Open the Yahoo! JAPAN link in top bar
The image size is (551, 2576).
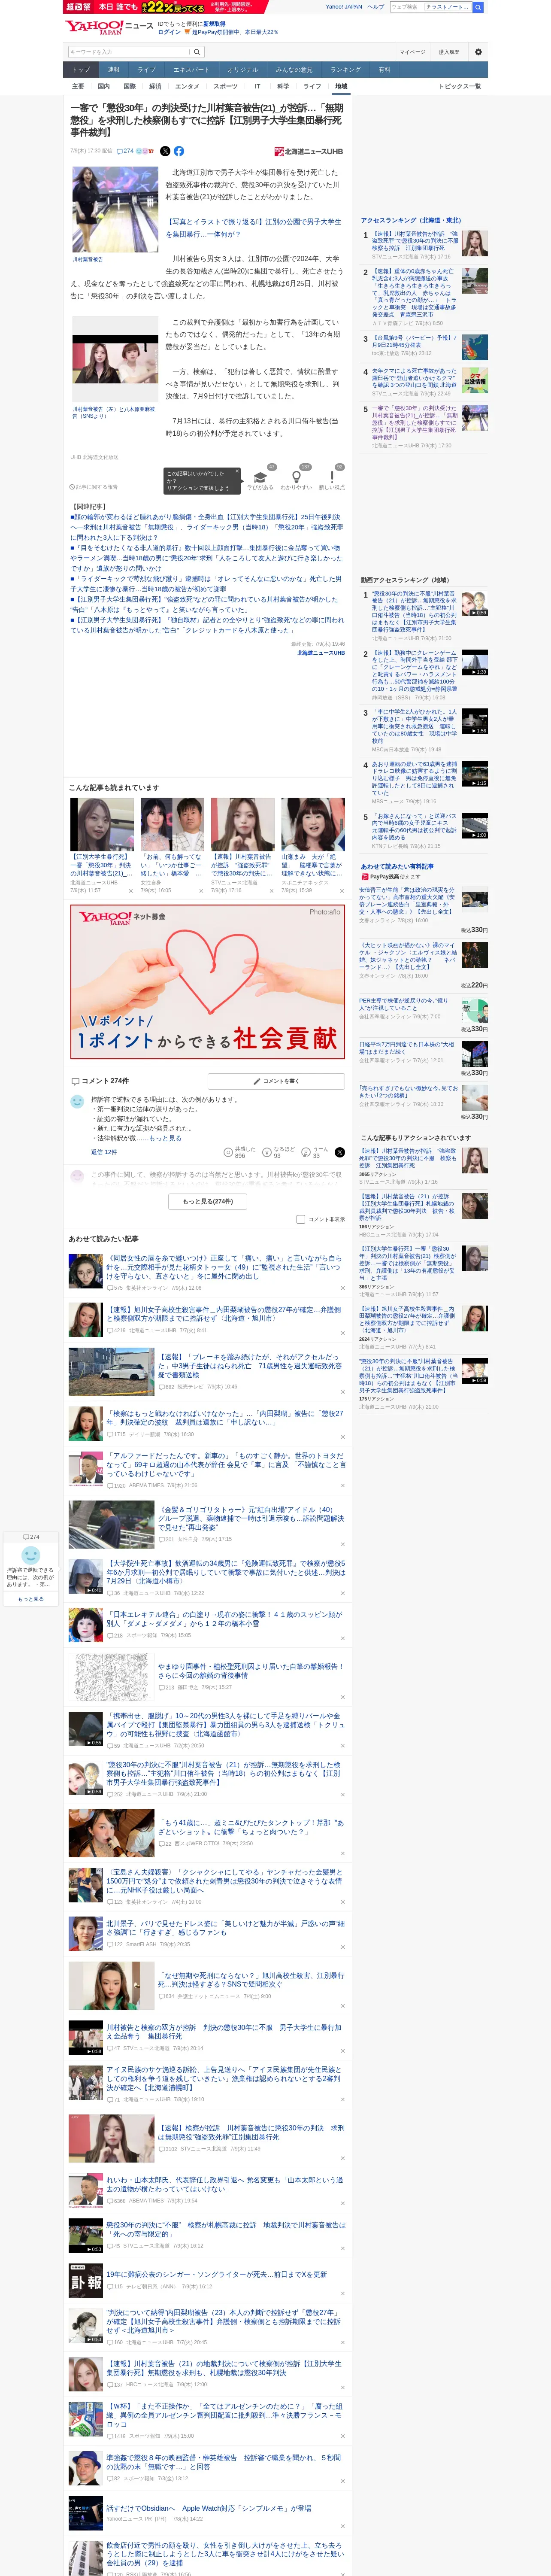pos(344,7)
